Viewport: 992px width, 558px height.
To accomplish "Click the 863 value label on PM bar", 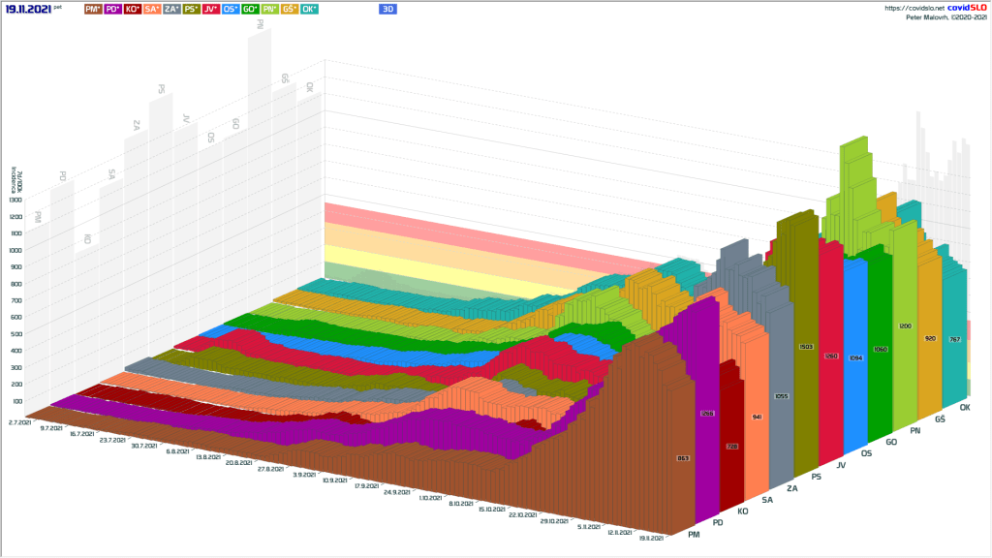I will click(681, 458).
